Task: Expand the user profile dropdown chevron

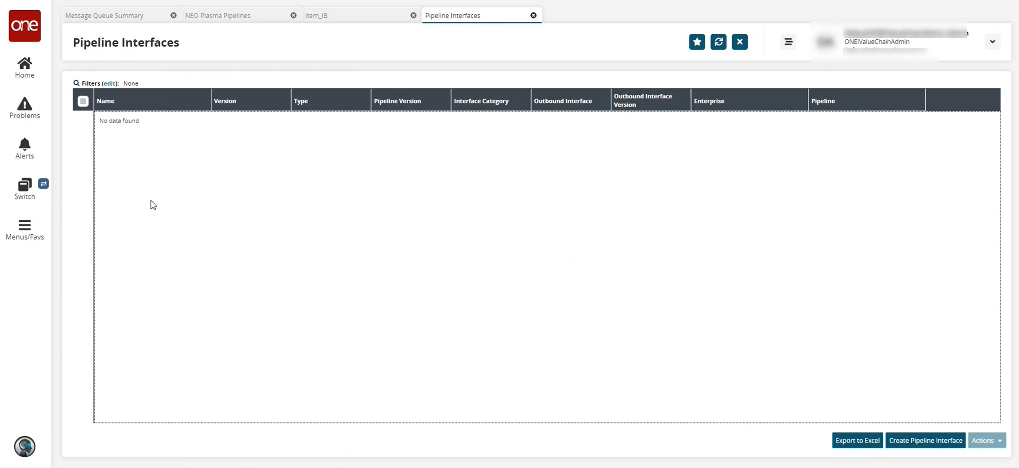Action: 992,41
